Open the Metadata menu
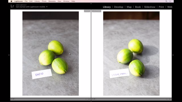Screen dimensions: 182x102 (x=52, y=1)
